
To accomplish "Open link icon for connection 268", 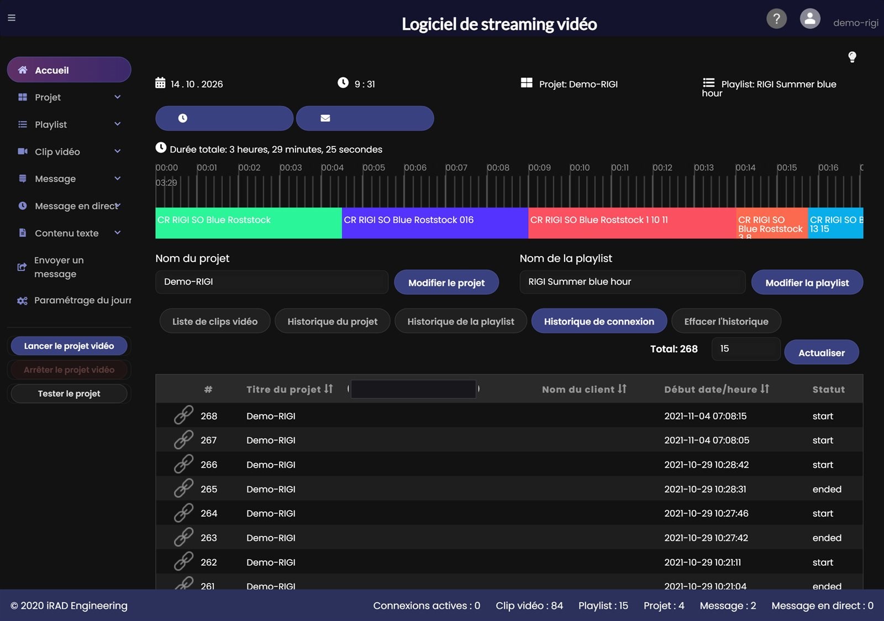I will (183, 415).
